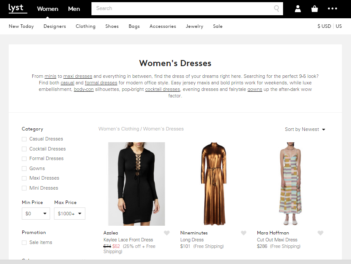Screen dimensions: 351x264
Task: Open the three-dot more menu
Action: [332, 9]
